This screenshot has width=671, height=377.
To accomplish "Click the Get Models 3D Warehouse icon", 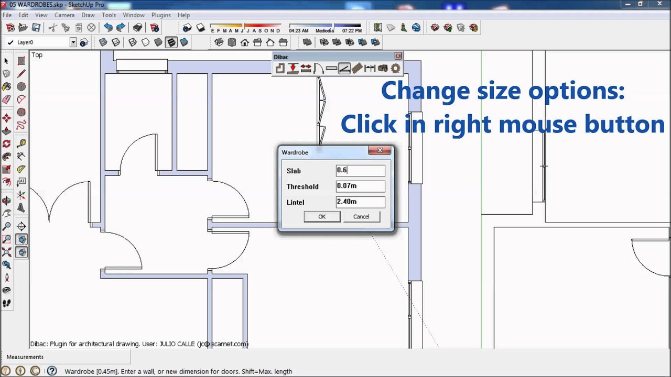I will [x=435, y=27].
